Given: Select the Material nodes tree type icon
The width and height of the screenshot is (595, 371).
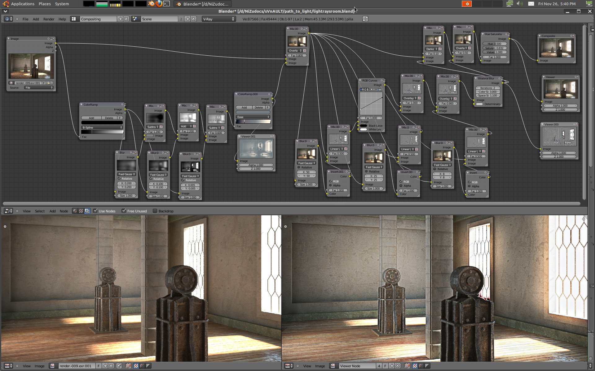Looking at the screenshot, I should [x=75, y=211].
